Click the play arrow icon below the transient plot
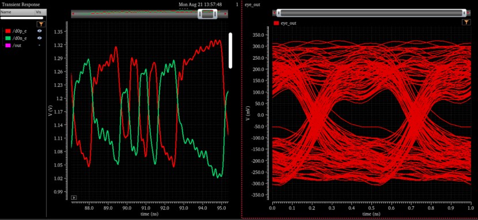This screenshot has width=478, height=220. point(74,198)
